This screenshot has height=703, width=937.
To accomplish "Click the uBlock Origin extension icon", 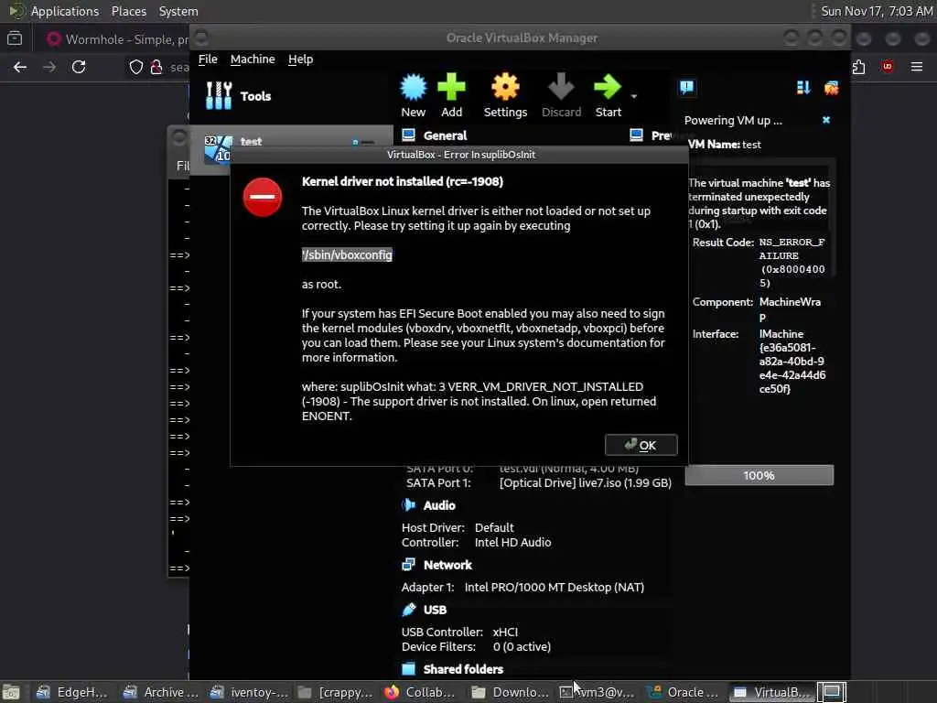I will (888, 67).
